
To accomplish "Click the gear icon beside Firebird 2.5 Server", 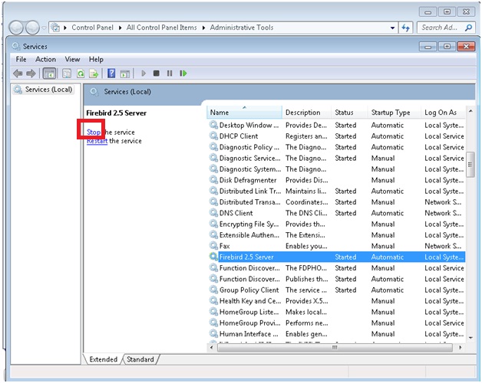I will [x=213, y=257].
